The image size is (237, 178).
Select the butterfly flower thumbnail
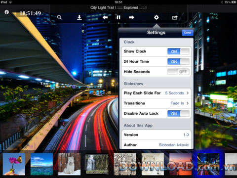pyautogui.click(x=14, y=164)
